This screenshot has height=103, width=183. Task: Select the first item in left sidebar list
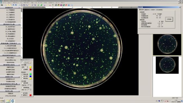[10, 10]
